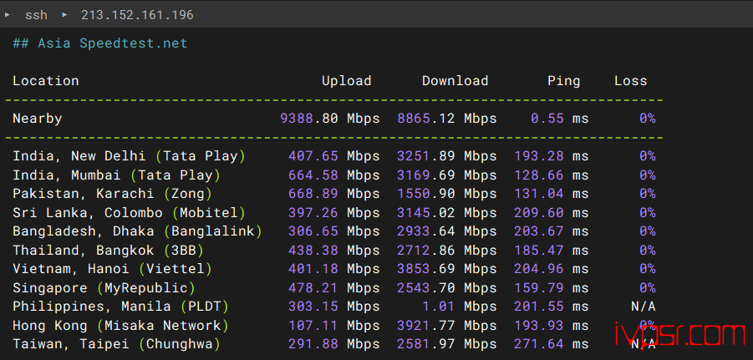
Task: Click Karachi ping value 131.04
Action: 539,194
